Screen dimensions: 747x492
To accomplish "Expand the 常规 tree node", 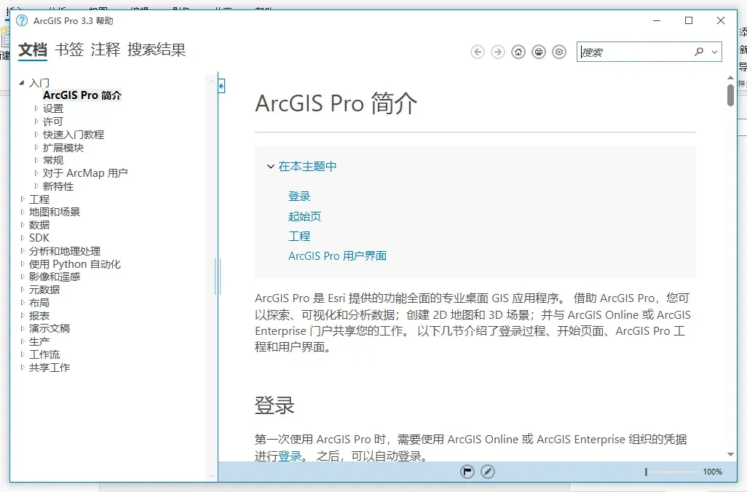I will 36,160.
